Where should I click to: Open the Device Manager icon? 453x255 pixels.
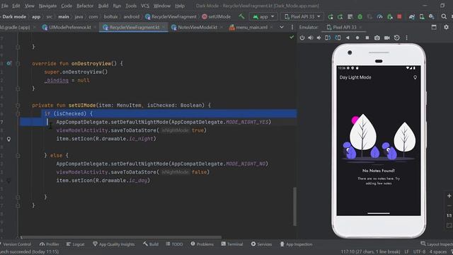click(422, 17)
